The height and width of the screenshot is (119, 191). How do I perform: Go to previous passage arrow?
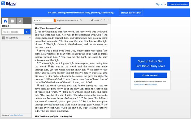(x=101, y=20)
